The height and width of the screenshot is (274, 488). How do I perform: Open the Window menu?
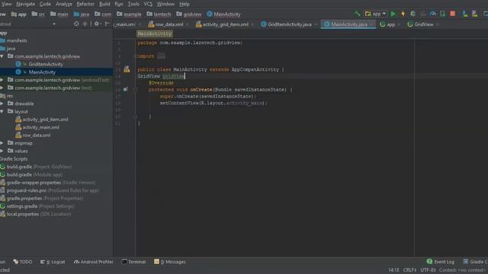point(165,4)
